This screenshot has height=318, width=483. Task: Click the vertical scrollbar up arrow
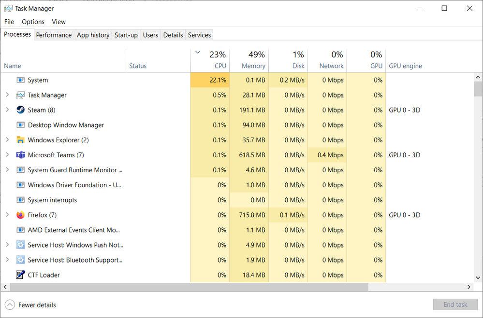[478, 77]
